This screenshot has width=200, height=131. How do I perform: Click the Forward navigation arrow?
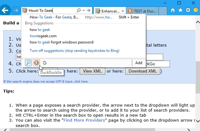pos(16,10)
